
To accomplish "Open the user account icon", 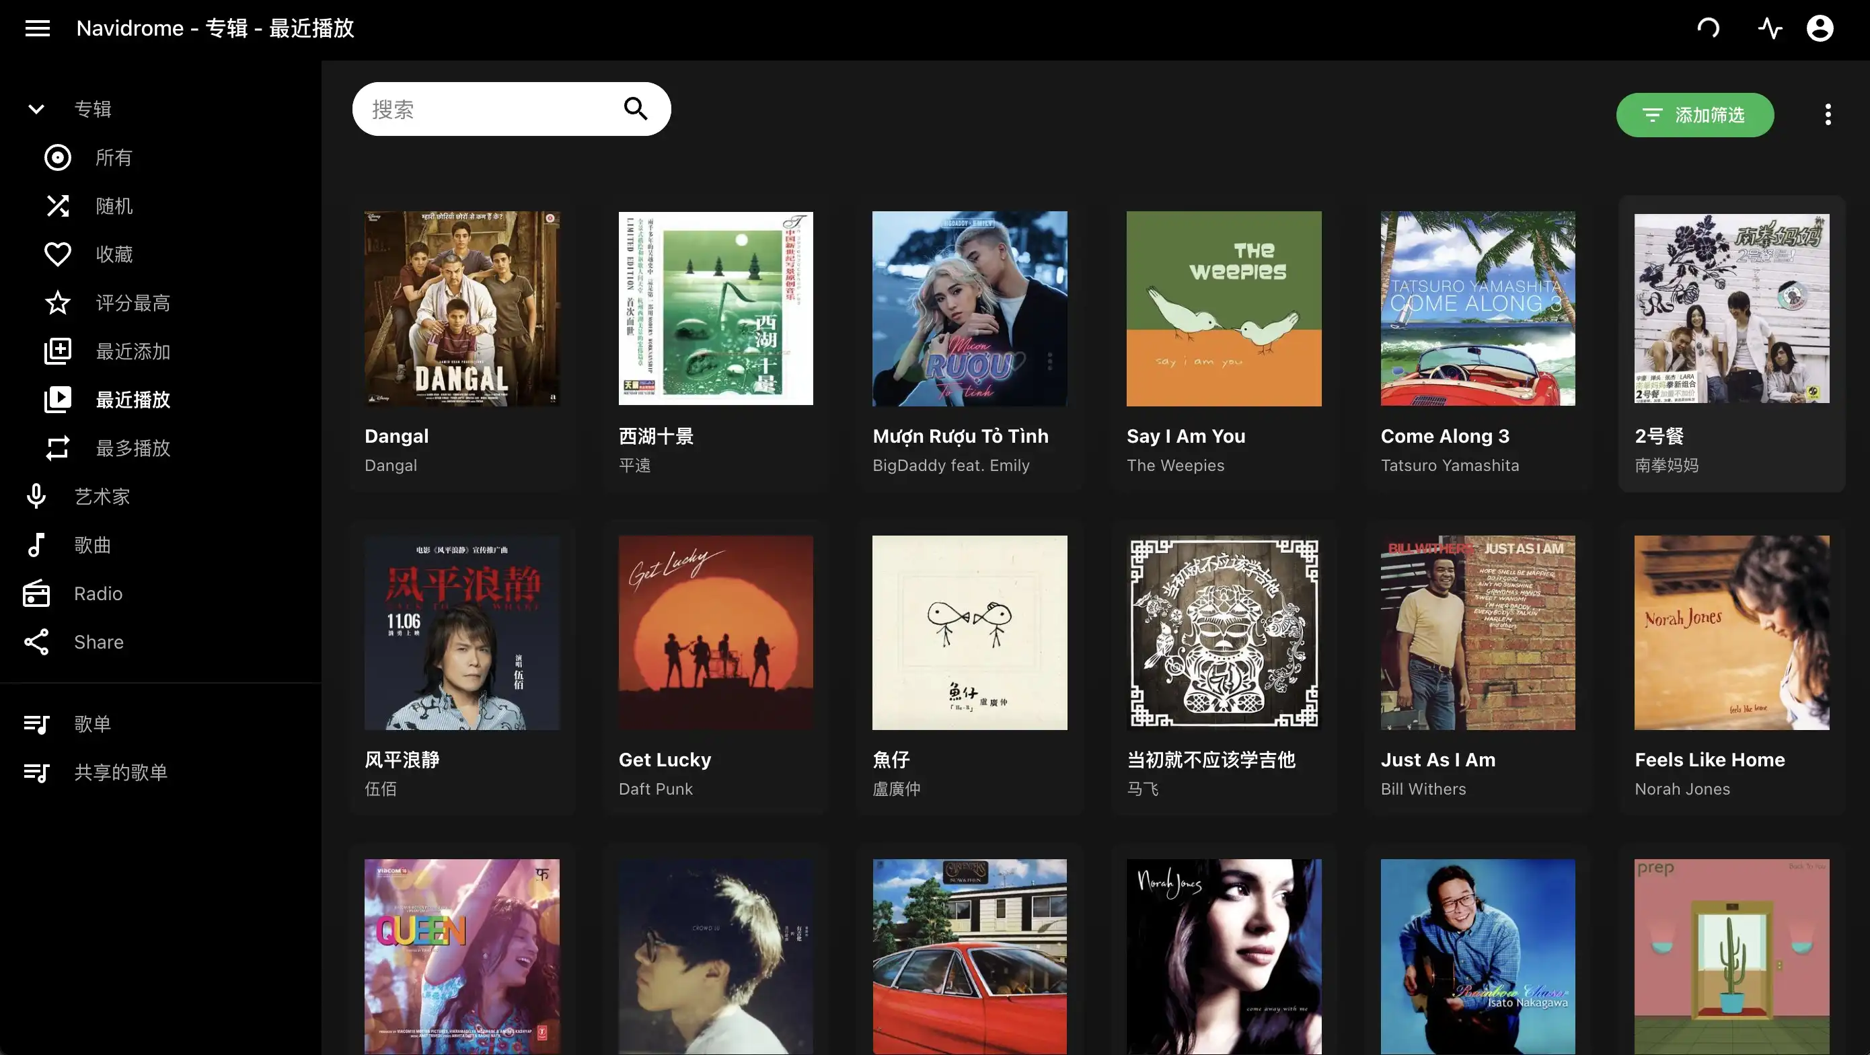I will coord(1820,28).
